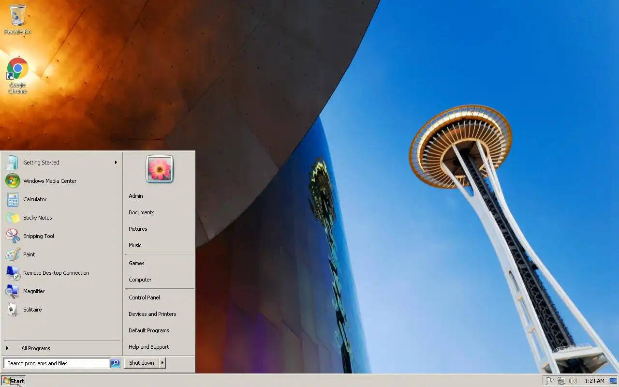Image resolution: width=619 pixels, height=387 pixels.
Task: Select the Paint label
Action: pos(29,254)
